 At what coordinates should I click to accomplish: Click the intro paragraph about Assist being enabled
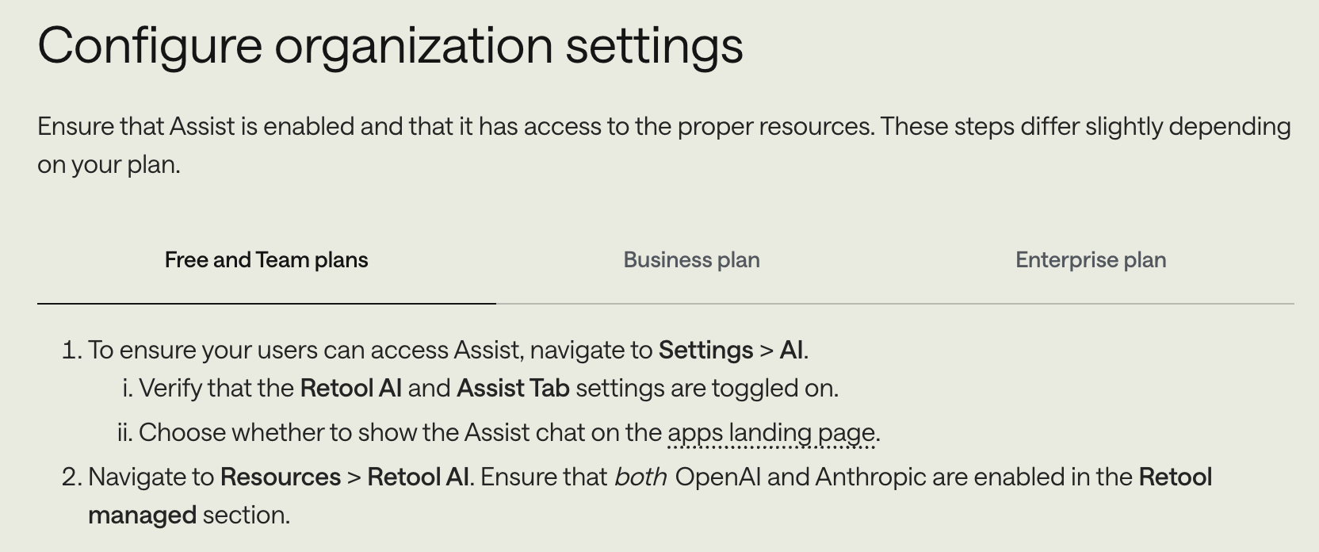664,127
